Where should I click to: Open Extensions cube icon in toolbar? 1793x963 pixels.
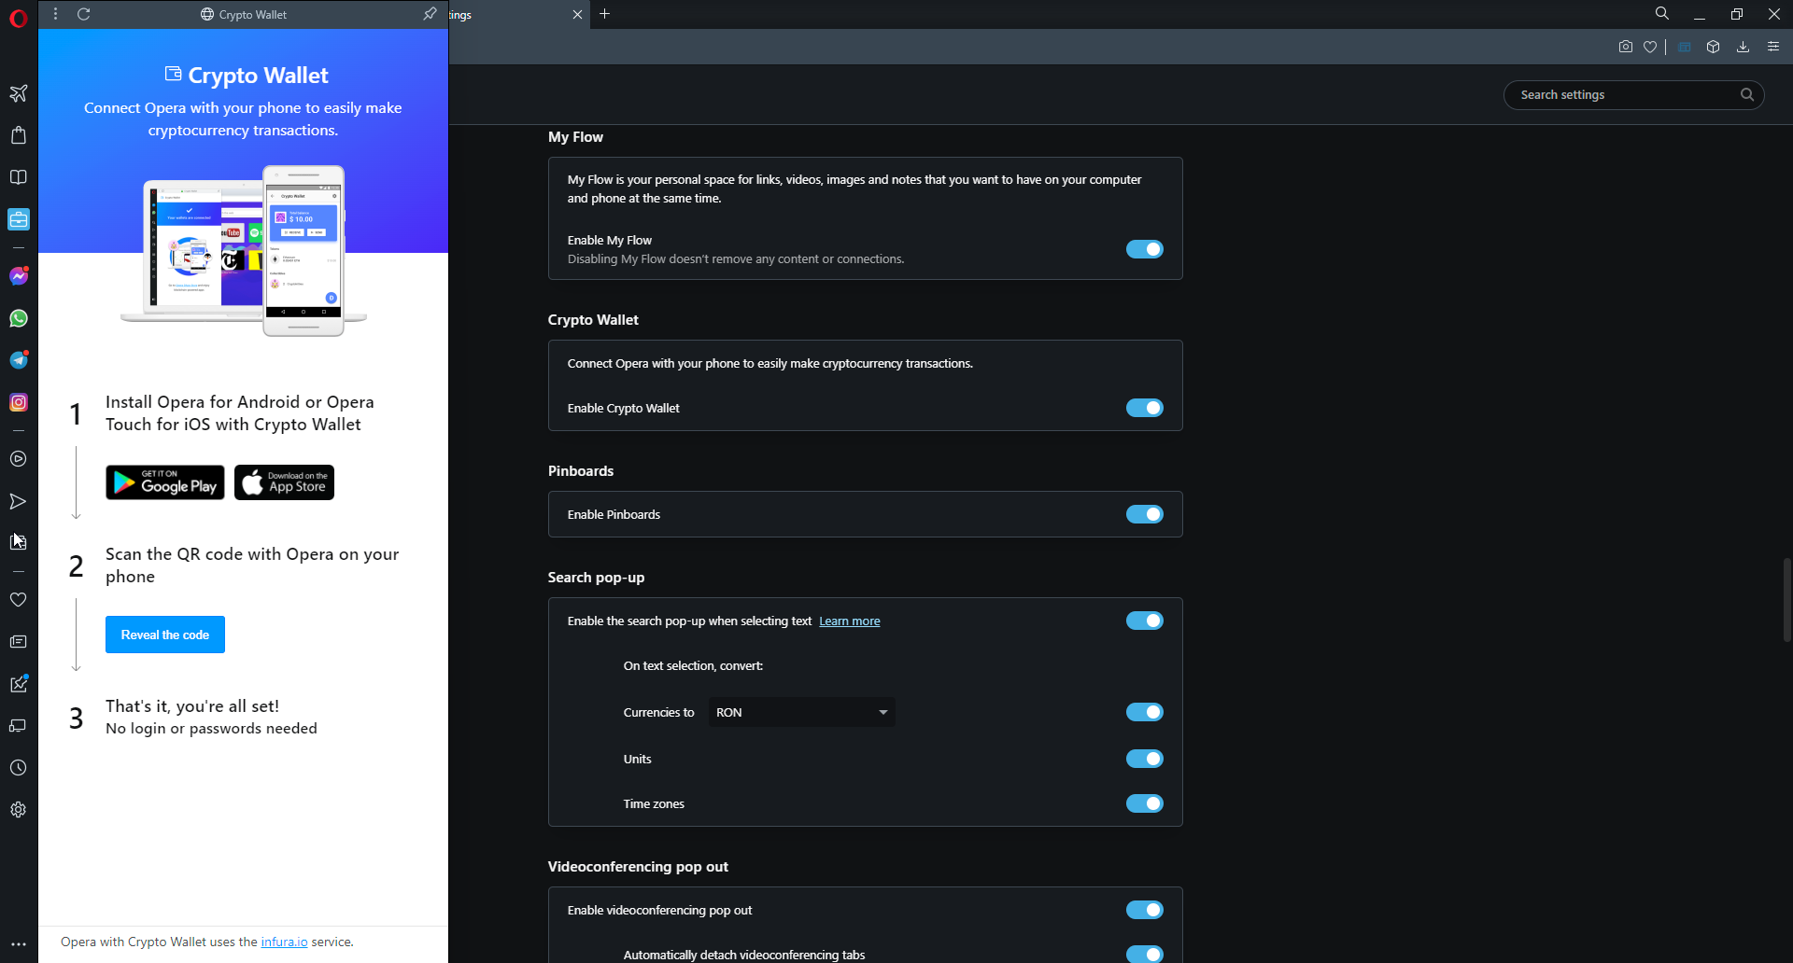click(x=1713, y=47)
